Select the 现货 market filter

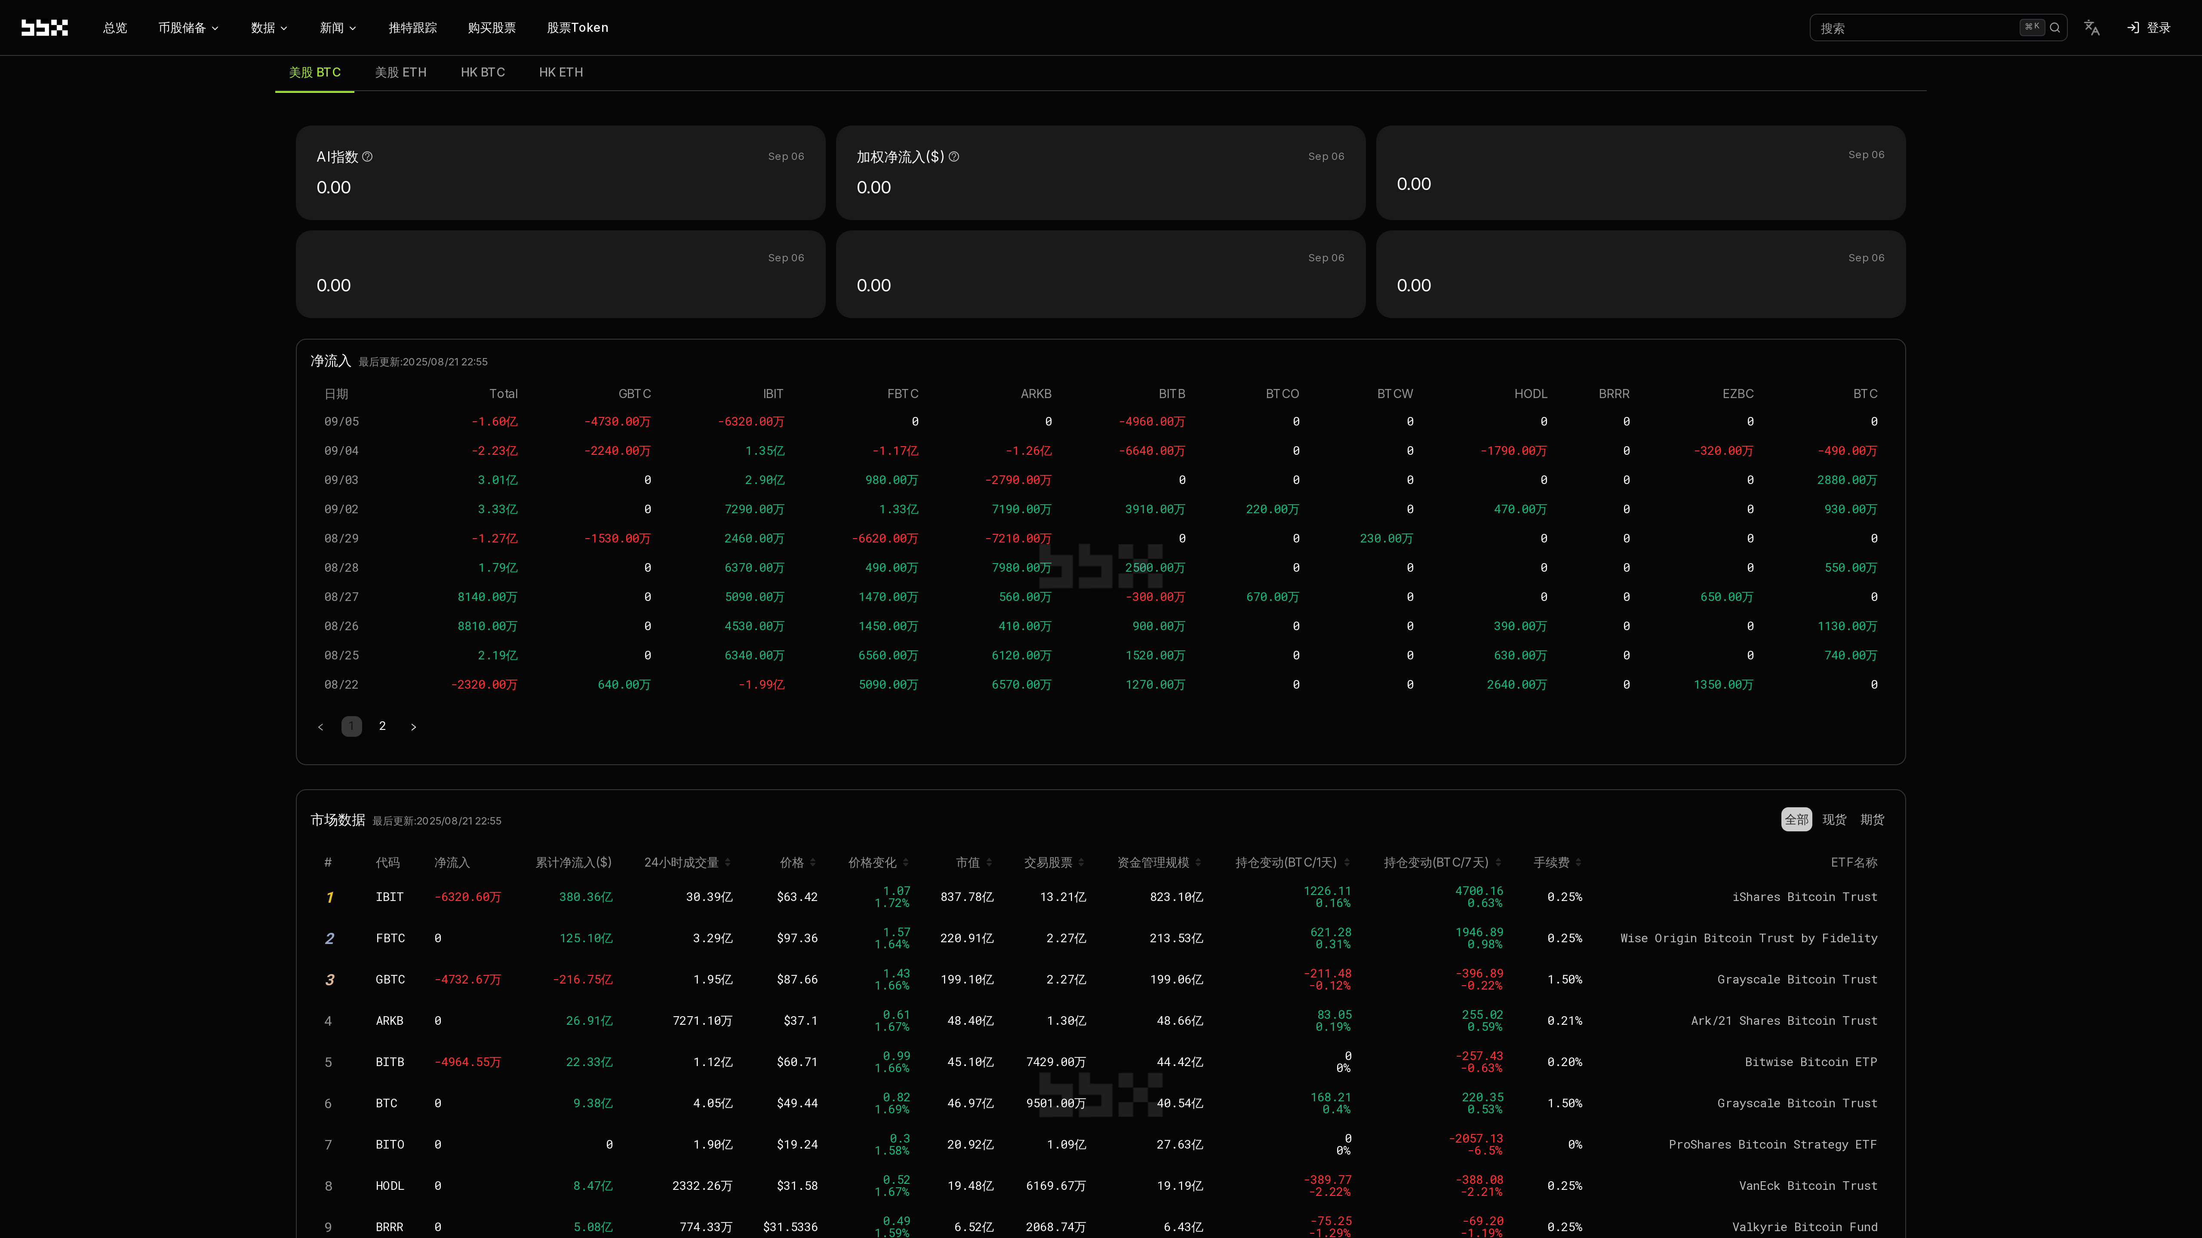tap(1834, 819)
